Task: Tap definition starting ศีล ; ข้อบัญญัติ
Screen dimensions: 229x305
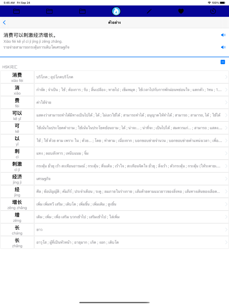Action: pyautogui.click(x=128, y=191)
